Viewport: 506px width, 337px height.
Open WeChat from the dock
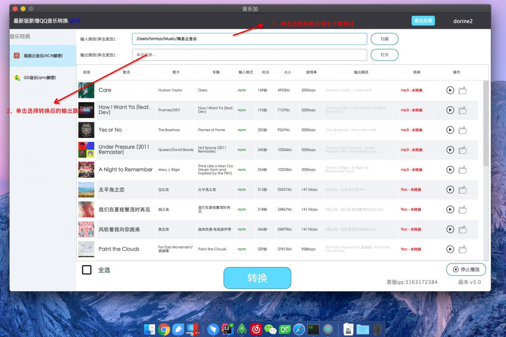point(270,329)
